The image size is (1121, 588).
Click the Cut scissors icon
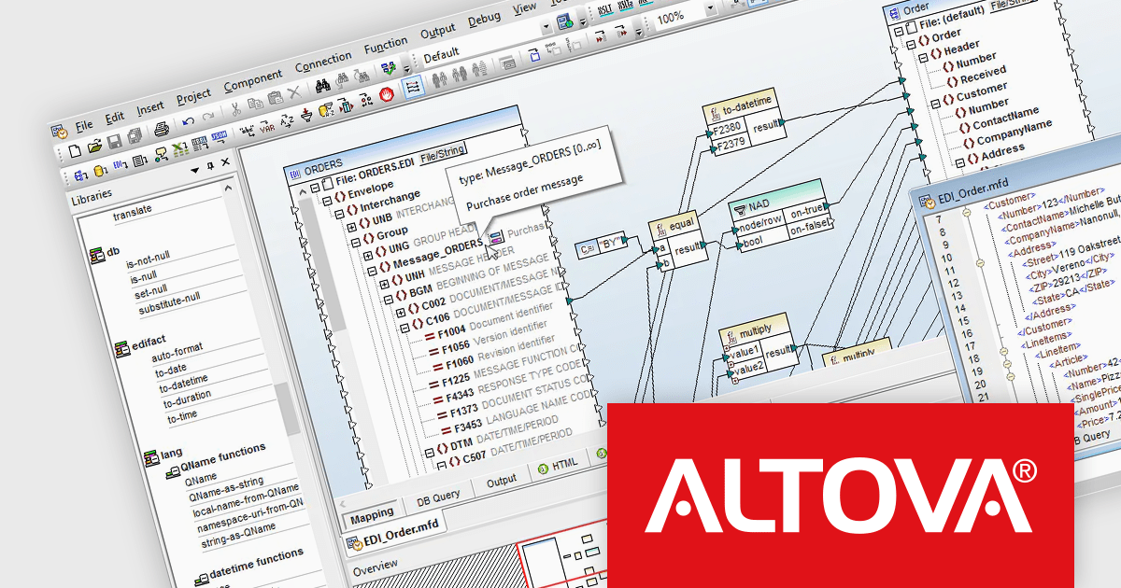click(235, 111)
